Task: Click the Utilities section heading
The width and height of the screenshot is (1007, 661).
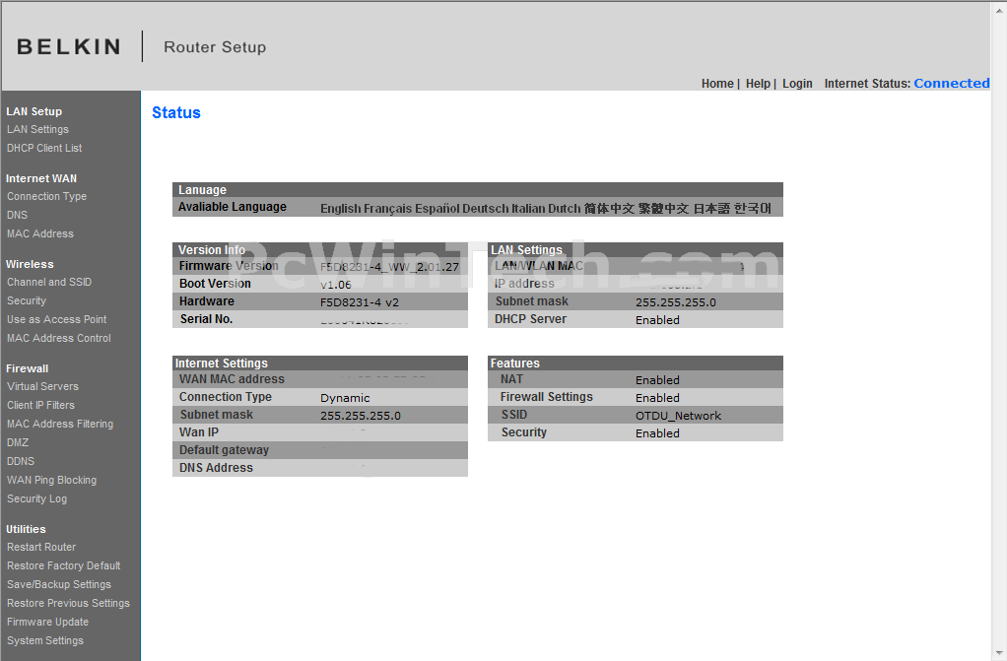Action: pyautogui.click(x=26, y=529)
